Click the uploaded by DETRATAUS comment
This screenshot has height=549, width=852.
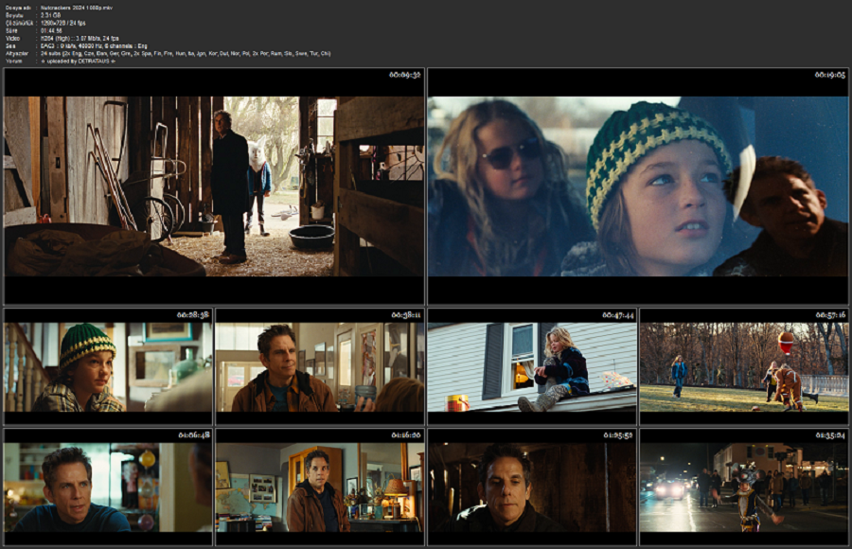coord(79,61)
